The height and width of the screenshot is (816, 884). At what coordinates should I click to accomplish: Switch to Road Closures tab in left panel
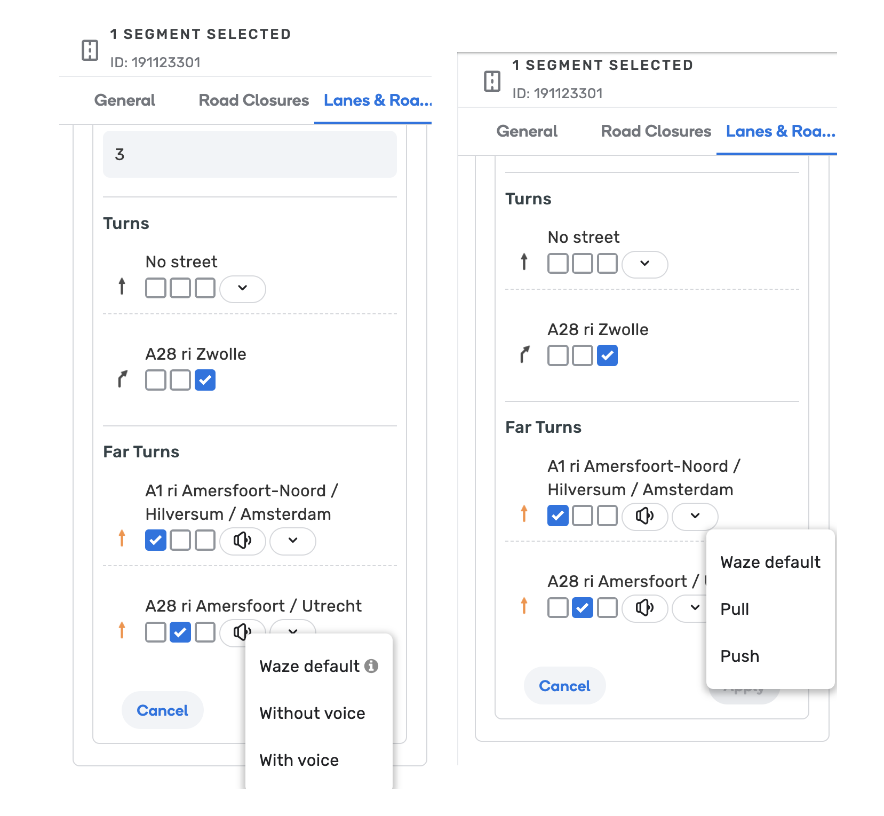coord(253,100)
